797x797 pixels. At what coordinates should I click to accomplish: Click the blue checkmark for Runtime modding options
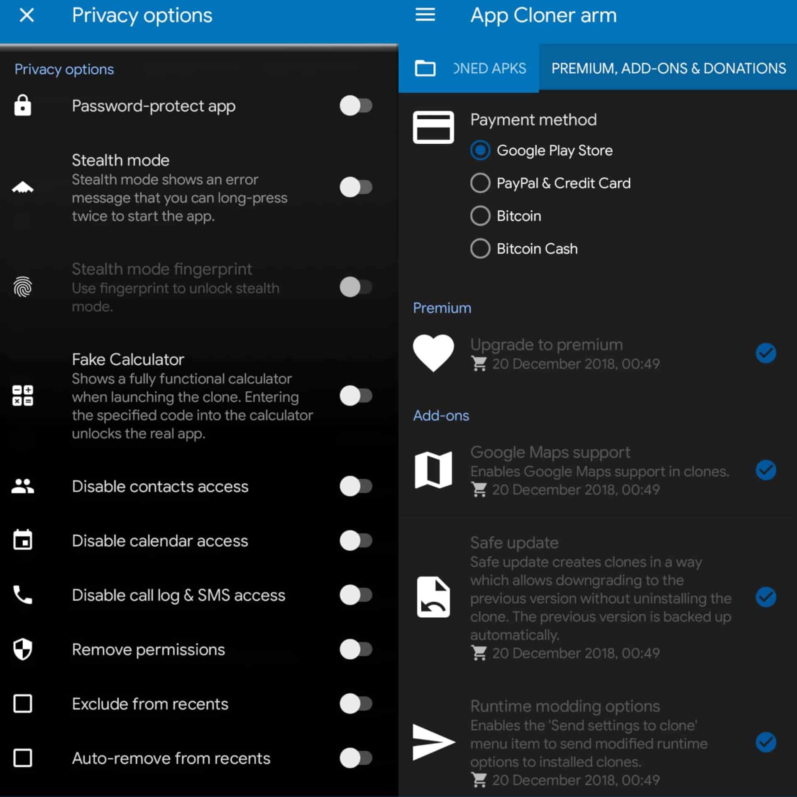(x=766, y=742)
